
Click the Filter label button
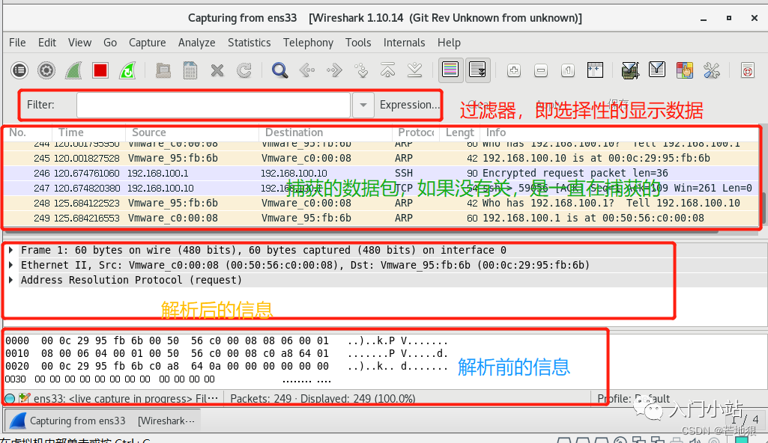[40, 105]
